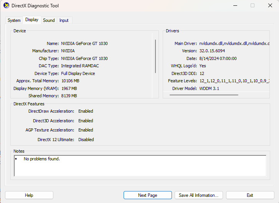Click the '1967 MB' VRAM value
279x203 pixels.
coord(69,88)
